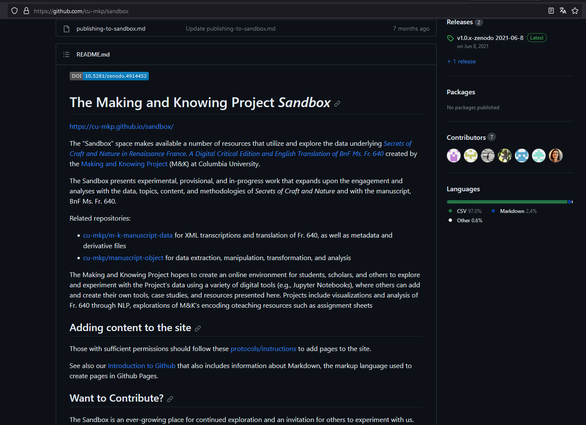Open commit 'Update publishing-to-sandbox.md'

(x=230, y=28)
